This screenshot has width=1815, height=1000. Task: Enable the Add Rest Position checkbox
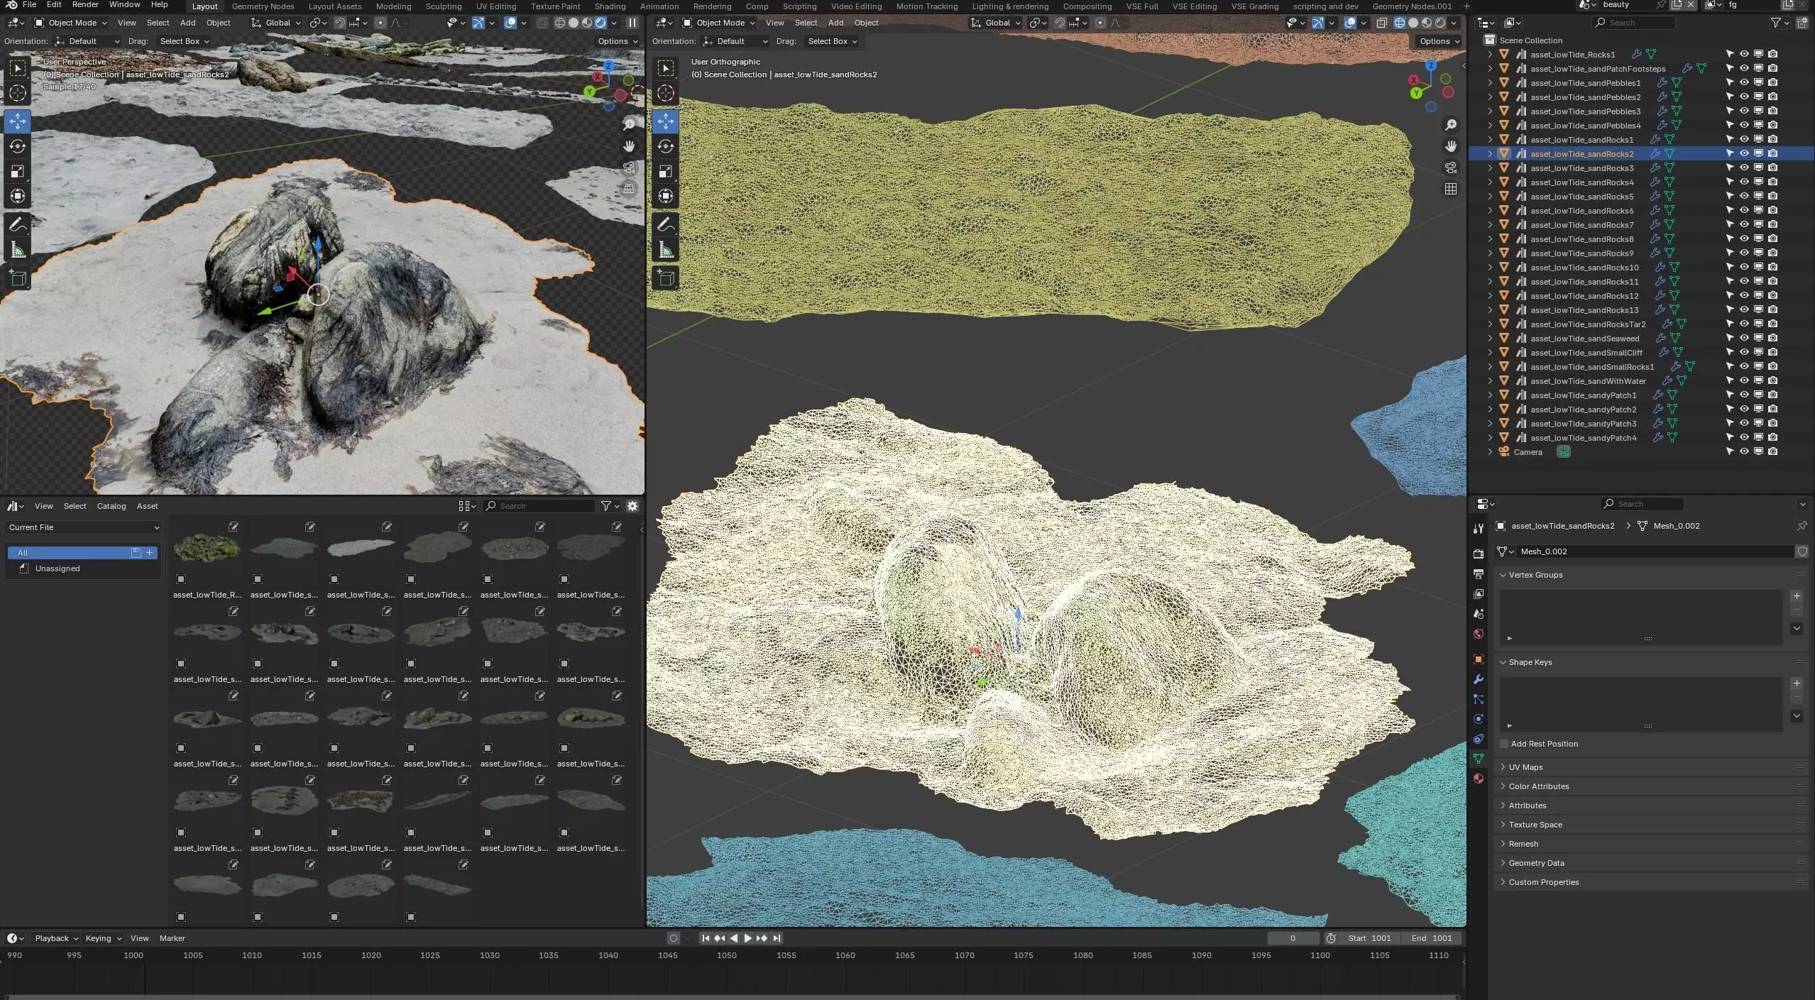[1504, 744]
